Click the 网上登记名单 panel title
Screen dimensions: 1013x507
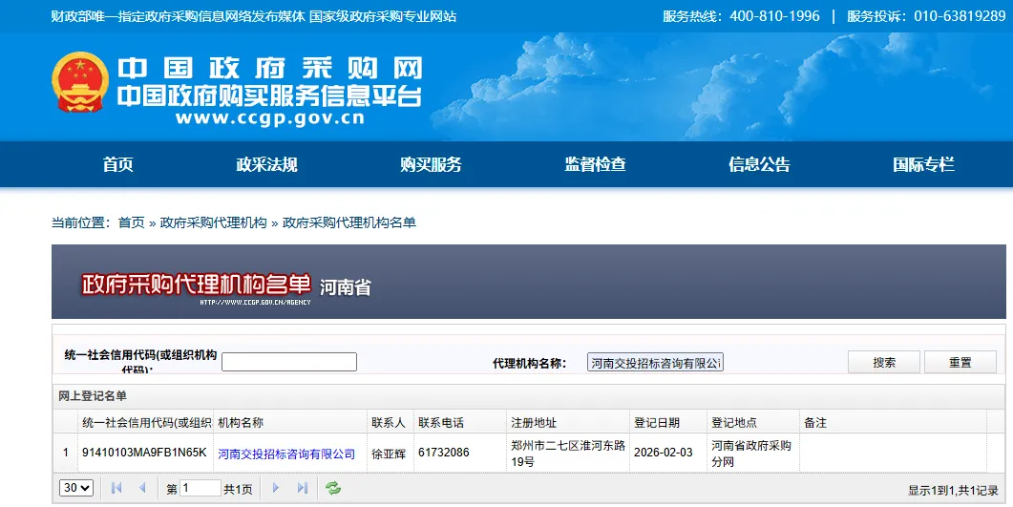click(93, 396)
